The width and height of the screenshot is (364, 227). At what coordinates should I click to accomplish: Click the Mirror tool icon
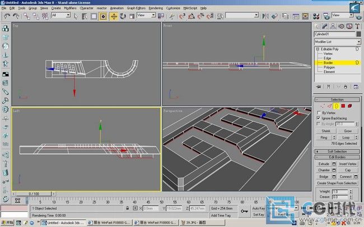click(265, 16)
